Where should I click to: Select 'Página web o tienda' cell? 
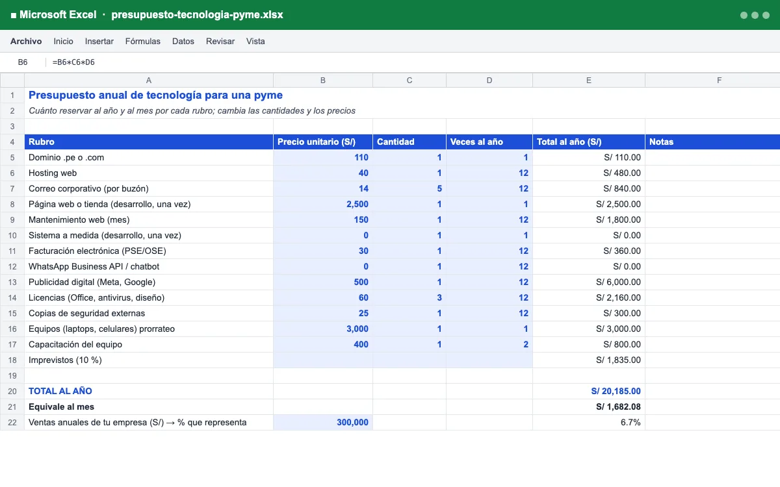pyautogui.click(x=149, y=204)
